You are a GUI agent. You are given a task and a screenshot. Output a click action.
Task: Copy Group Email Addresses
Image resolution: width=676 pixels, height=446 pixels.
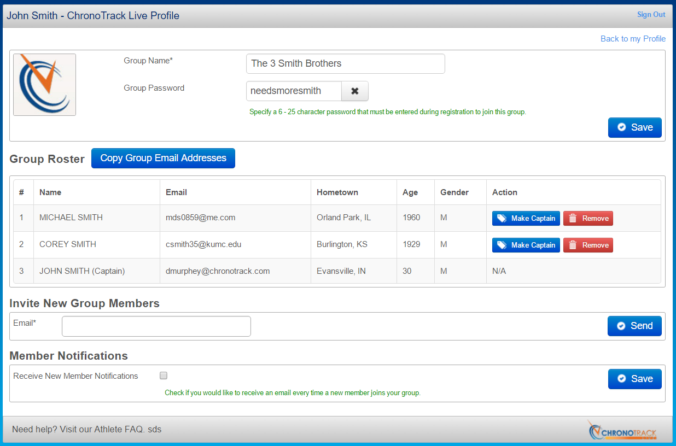(x=163, y=158)
